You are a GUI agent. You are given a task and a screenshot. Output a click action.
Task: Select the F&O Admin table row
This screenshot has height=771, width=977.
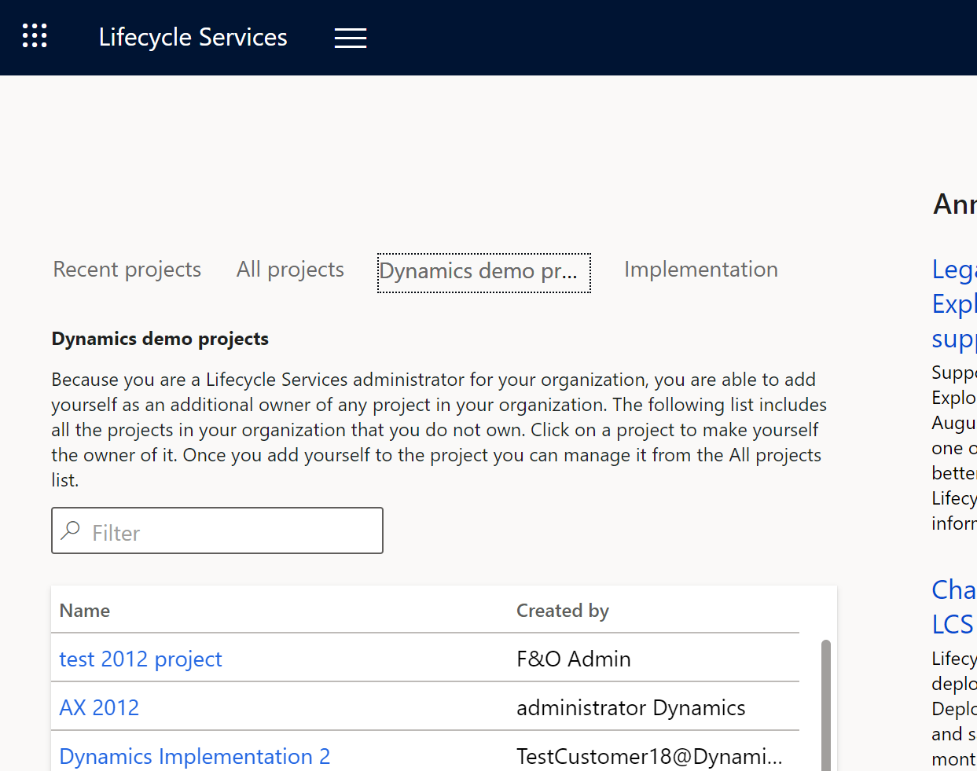point(573,659)
